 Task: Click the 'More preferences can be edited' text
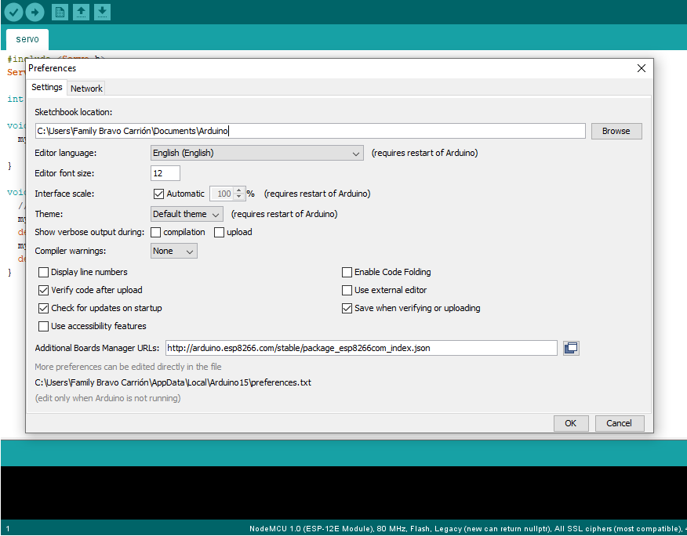tap(128, 367)
